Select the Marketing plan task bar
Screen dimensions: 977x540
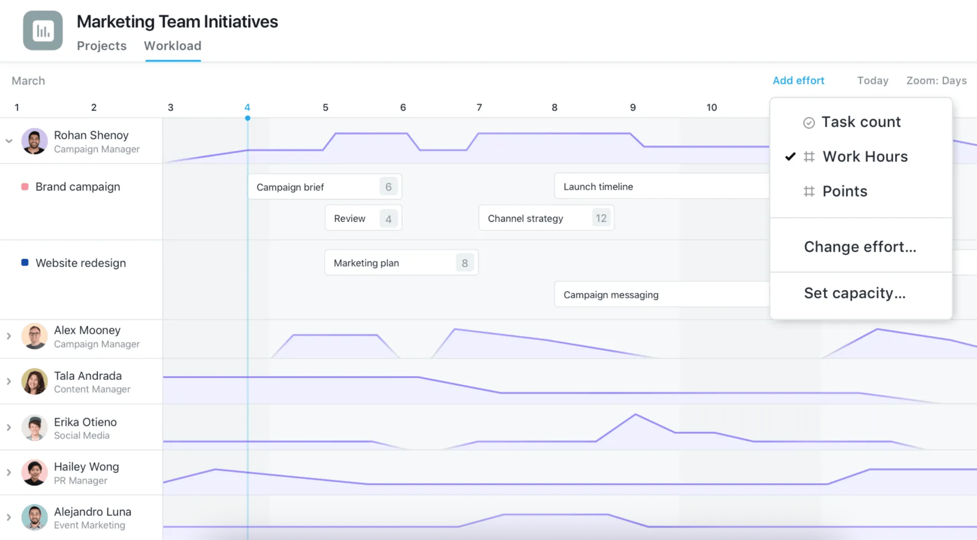(401, 262)
